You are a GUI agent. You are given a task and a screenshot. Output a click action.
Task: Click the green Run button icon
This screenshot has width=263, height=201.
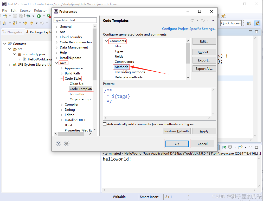point(39,16)
